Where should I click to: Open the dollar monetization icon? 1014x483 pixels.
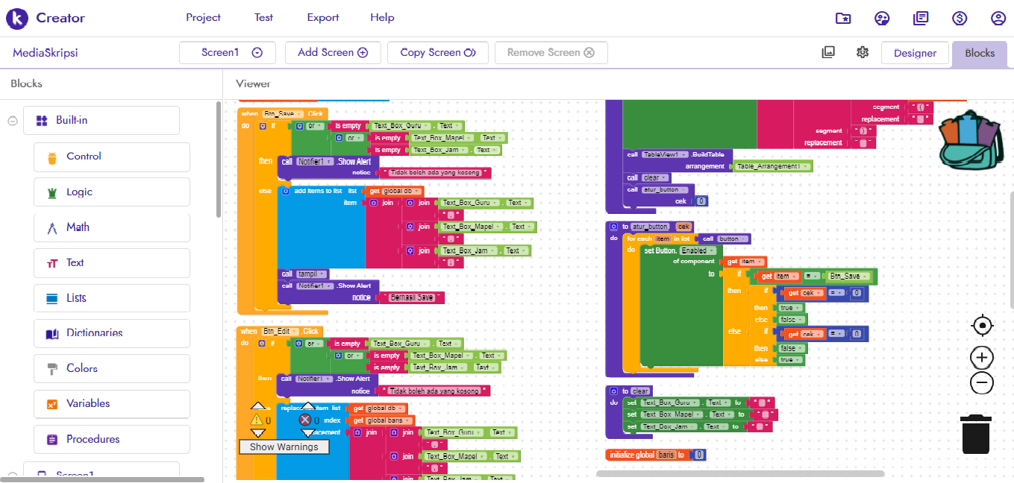(x=960, y=19)
